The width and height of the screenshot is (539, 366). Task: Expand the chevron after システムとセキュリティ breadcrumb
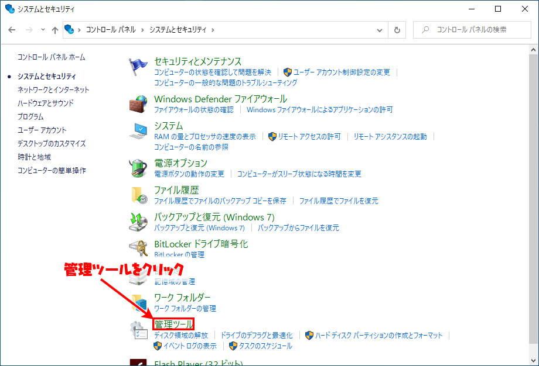[213, 30]
